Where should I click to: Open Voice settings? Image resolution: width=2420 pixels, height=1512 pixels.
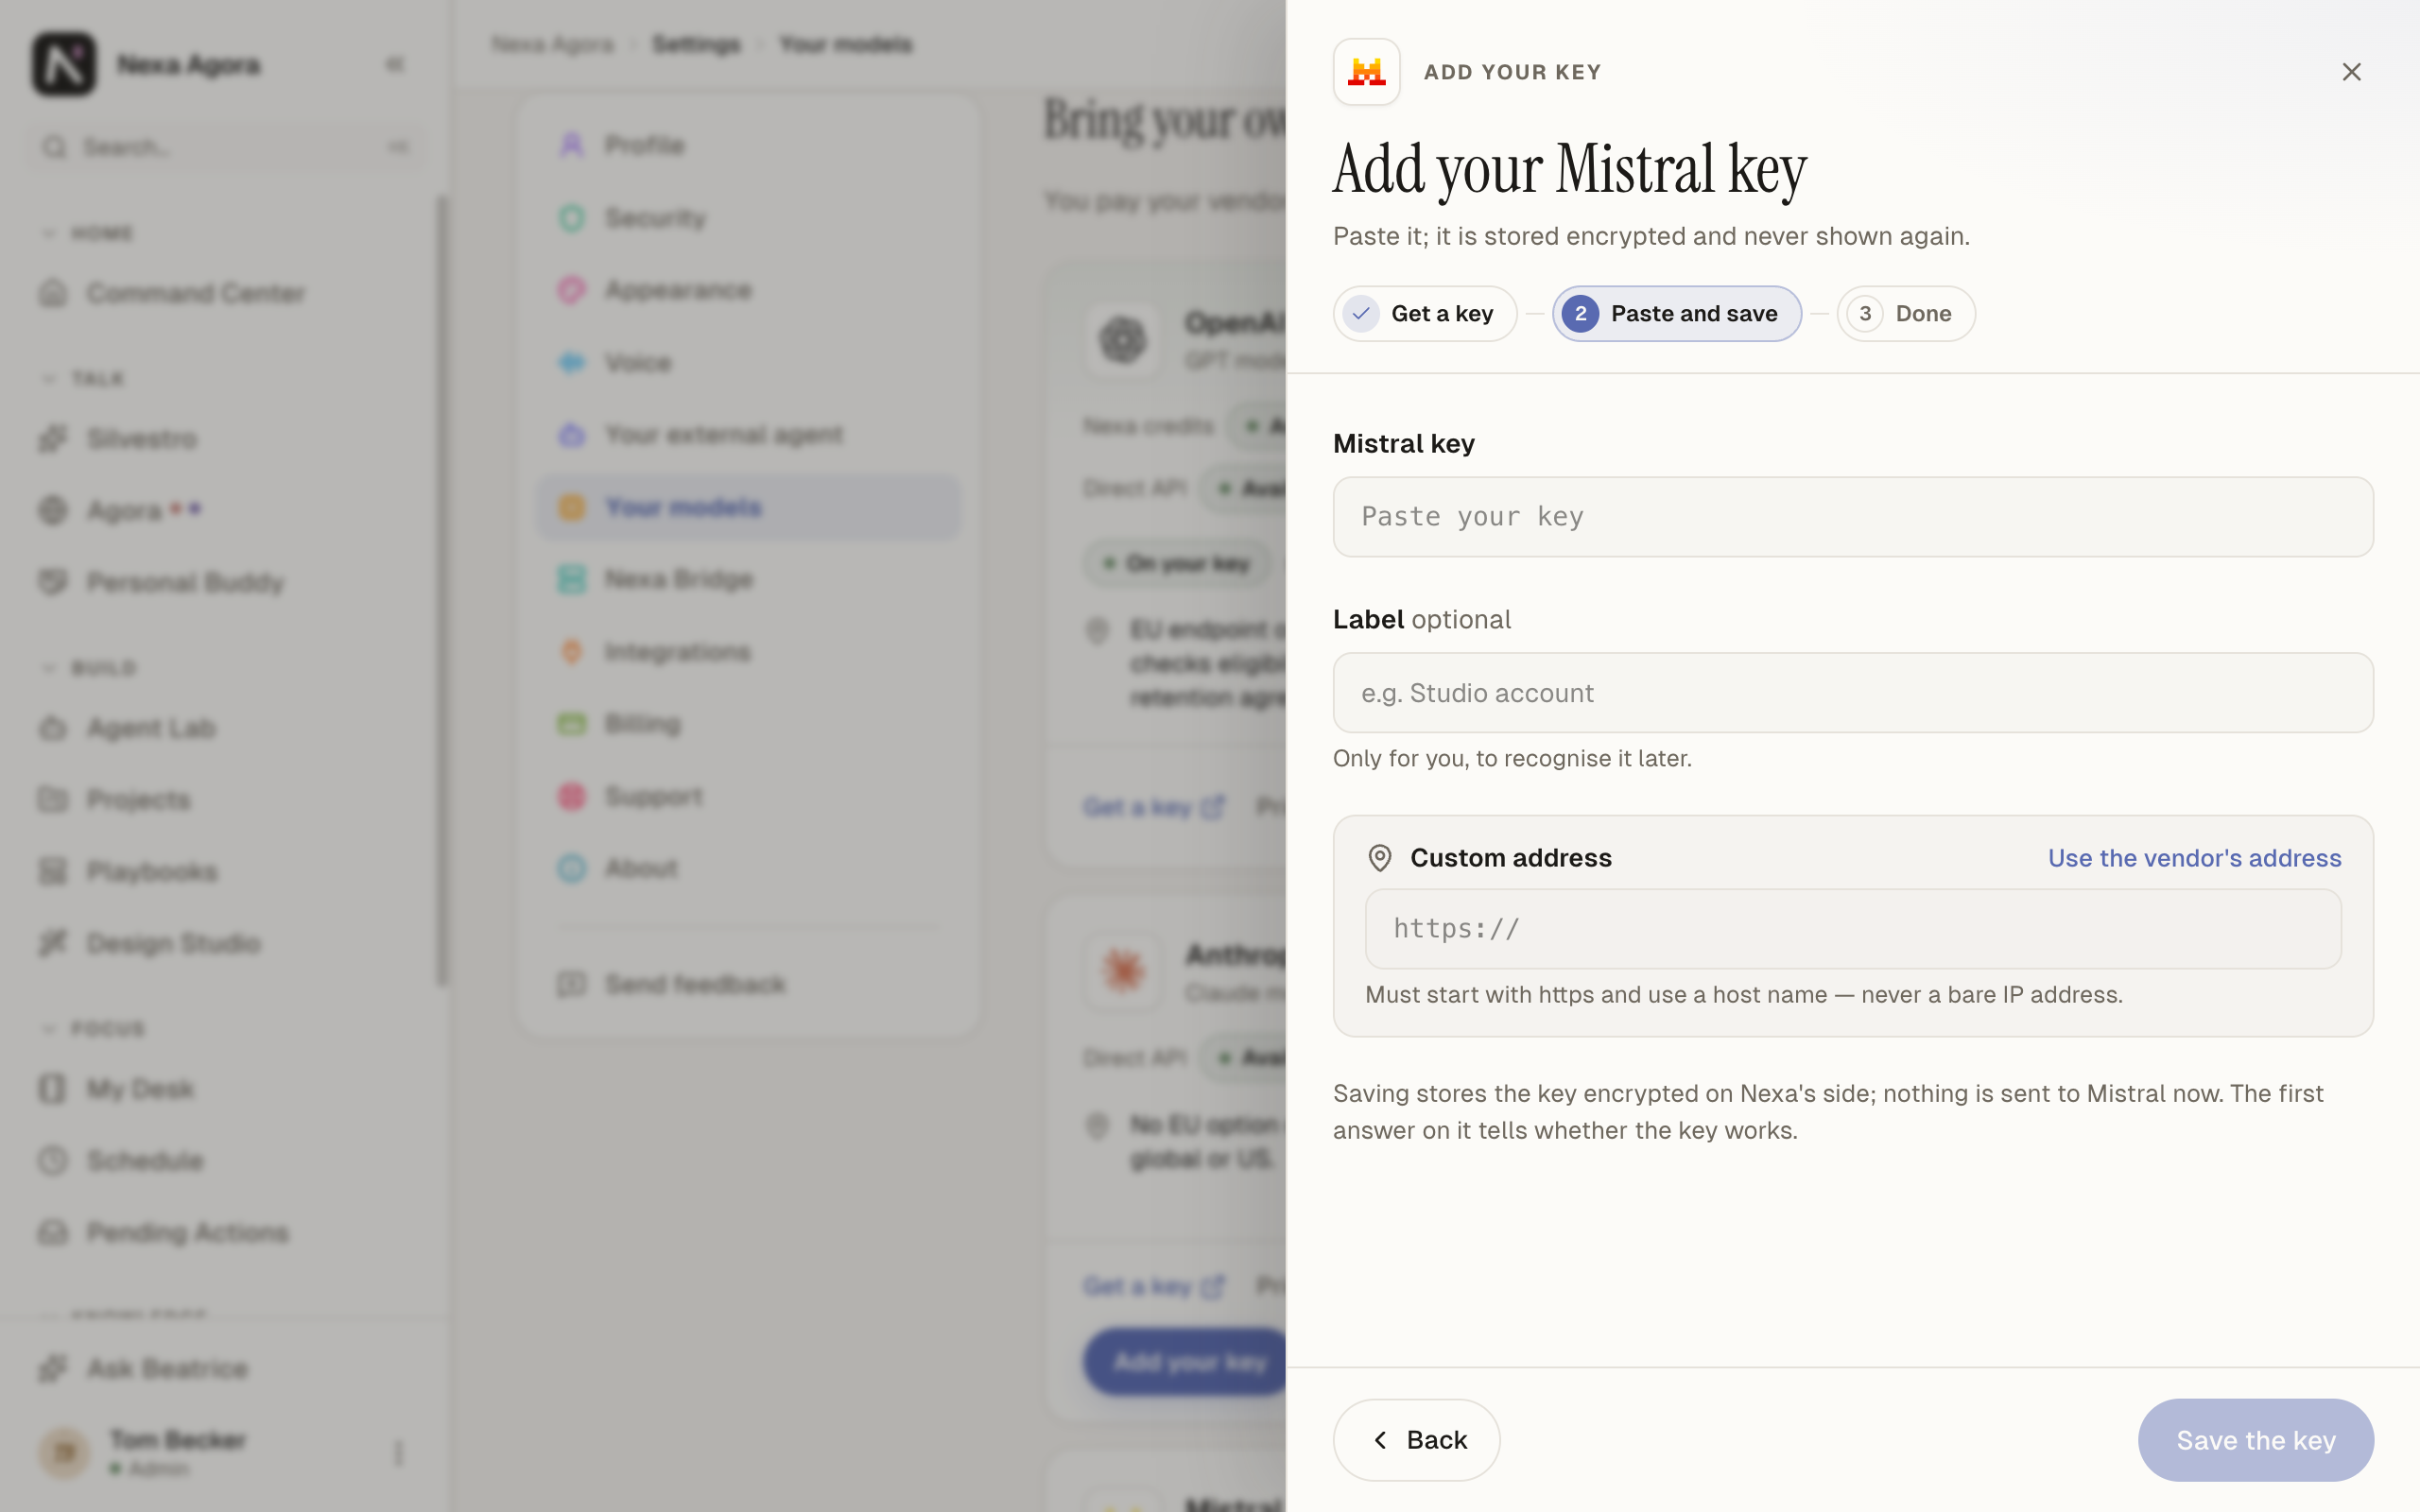tap(749, 362)
